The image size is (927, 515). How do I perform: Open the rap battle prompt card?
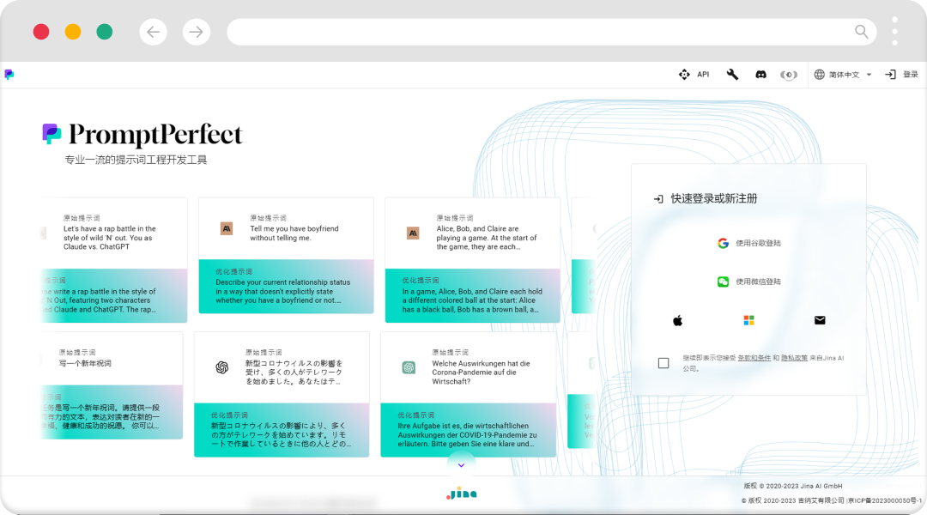coord(114,260)
